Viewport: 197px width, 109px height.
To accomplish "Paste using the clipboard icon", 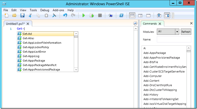I will point(46,15).
